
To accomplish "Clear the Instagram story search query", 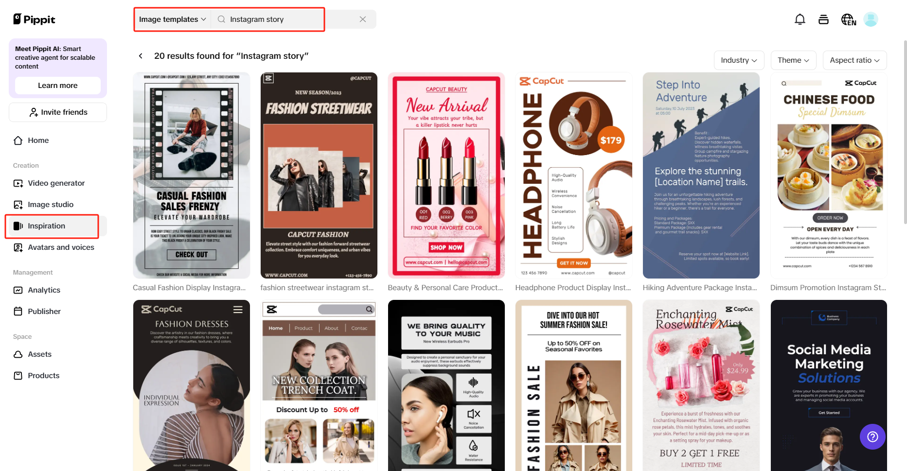I will point(362,19).
